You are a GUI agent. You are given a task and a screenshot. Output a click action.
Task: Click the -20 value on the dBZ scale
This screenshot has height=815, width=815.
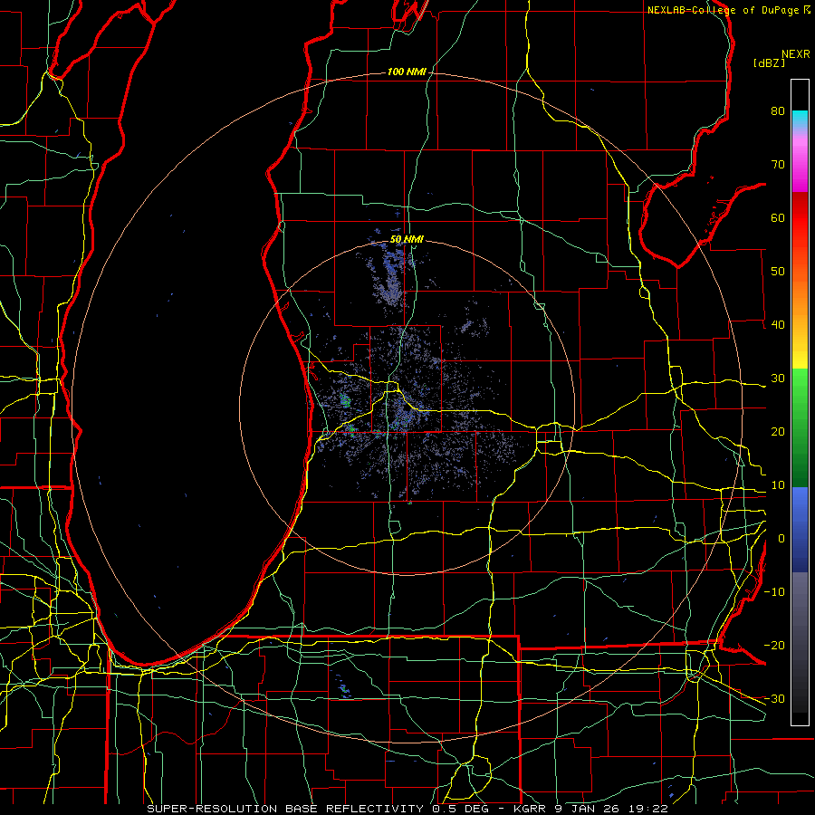[x=774, y=646]
